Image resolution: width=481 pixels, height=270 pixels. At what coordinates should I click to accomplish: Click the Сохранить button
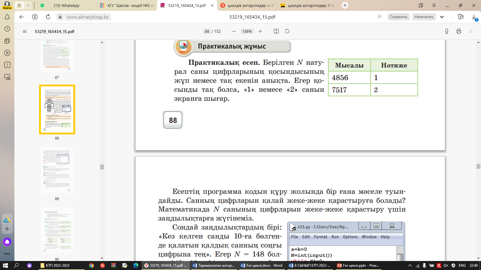pos(398,17)
